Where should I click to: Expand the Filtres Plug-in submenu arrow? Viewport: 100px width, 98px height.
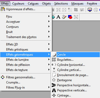(x=49, y=87)
